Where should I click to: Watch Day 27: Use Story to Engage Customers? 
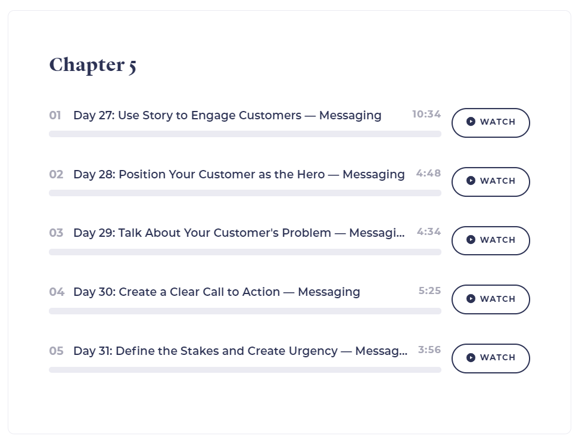[491, 123]
